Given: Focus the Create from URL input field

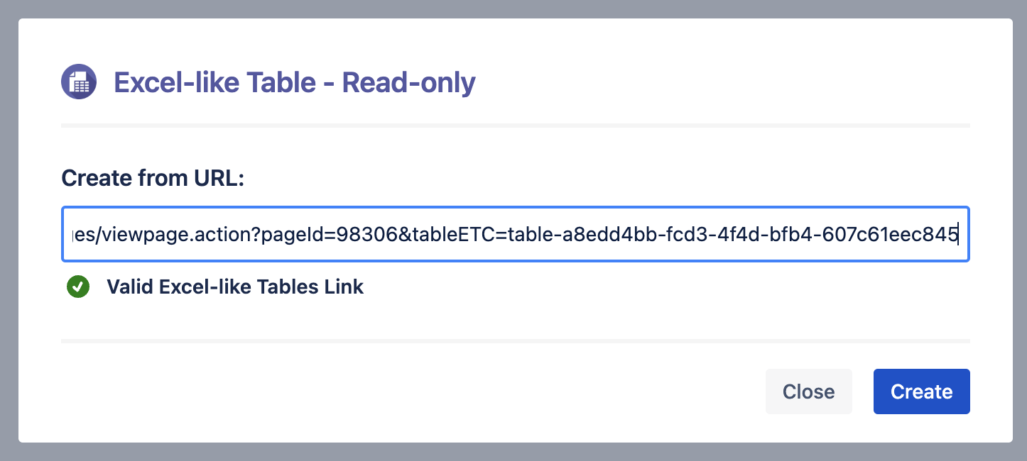Looking at the screenshot, I should [x=515, y=234].
